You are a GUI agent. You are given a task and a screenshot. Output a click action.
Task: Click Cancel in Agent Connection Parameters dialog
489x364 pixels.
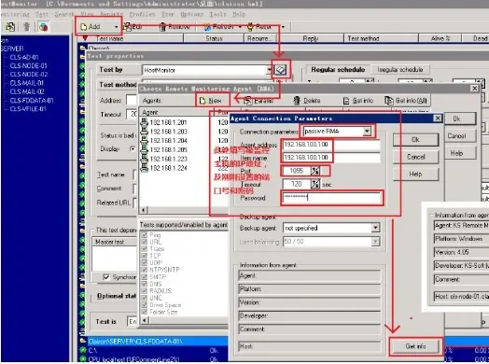415,157
